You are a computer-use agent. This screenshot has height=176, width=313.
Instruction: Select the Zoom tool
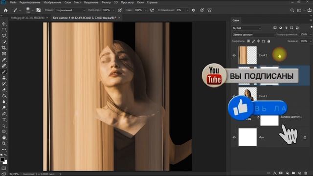(x=4, y=143)
